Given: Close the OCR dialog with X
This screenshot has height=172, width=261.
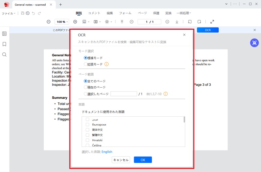Looking at the screenshot, I should click(184, 35).
